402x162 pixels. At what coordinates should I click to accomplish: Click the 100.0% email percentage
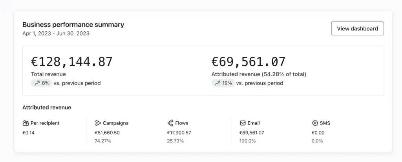[x=248, y=141]
